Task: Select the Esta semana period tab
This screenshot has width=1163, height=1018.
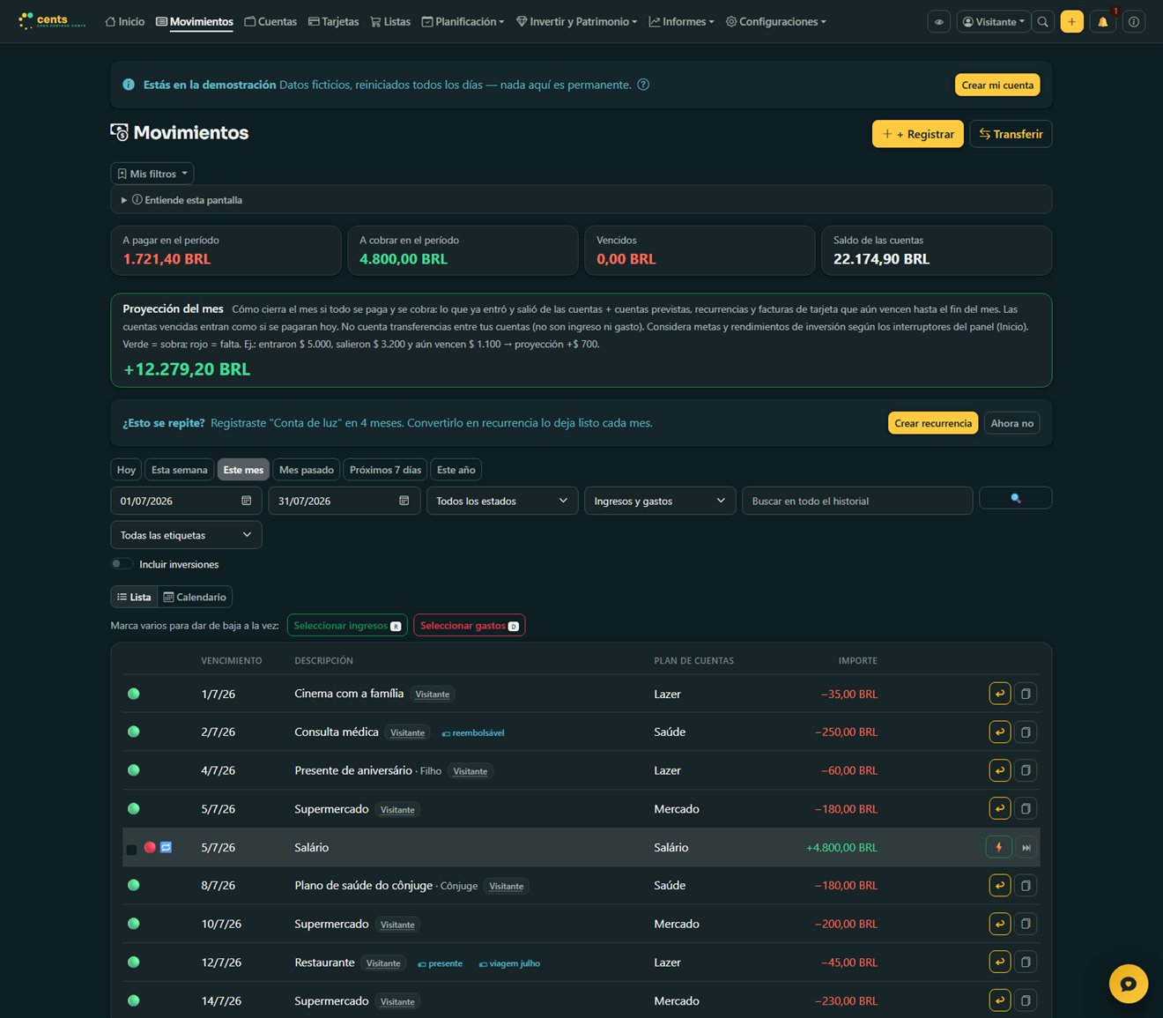Action: (x=180, y=470)
